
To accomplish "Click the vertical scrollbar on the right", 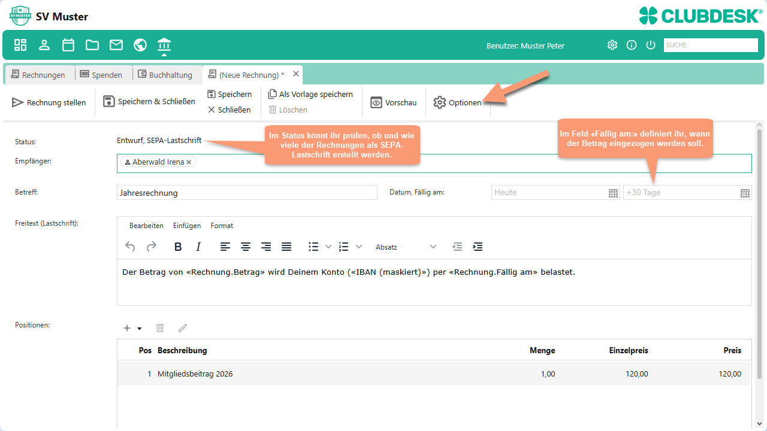I will click(760, 254).
